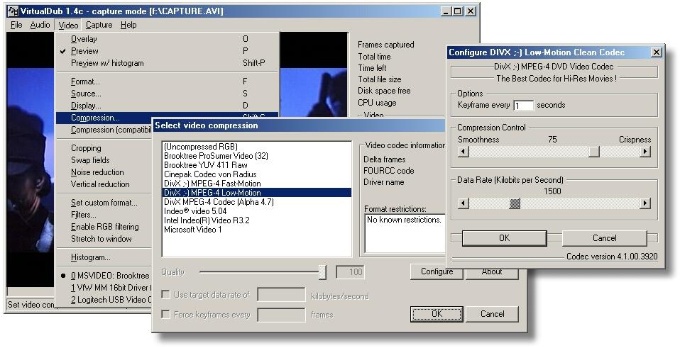Cancel the Select video compression dialog

[492, 314]
